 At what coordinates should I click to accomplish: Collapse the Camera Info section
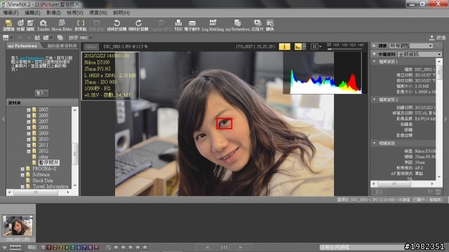374,143
